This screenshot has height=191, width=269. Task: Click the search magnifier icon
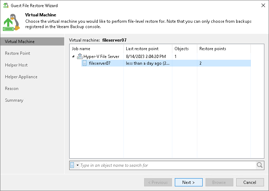[260, 165]
